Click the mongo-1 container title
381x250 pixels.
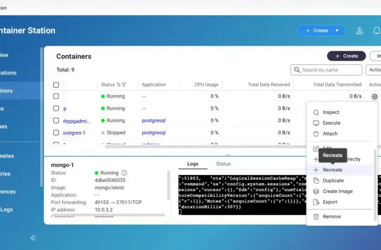[62, 165]
